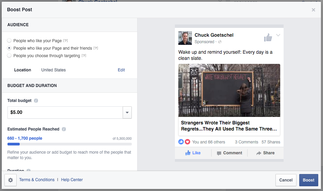Choose 'People you choose through targeting' option
This screenshot has height=191, width=323.
click(9, 56)
